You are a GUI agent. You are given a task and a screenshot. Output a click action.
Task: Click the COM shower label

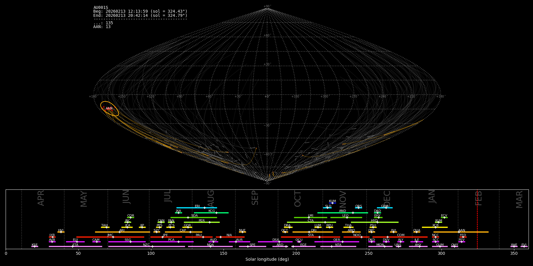(x=401, y=235)
